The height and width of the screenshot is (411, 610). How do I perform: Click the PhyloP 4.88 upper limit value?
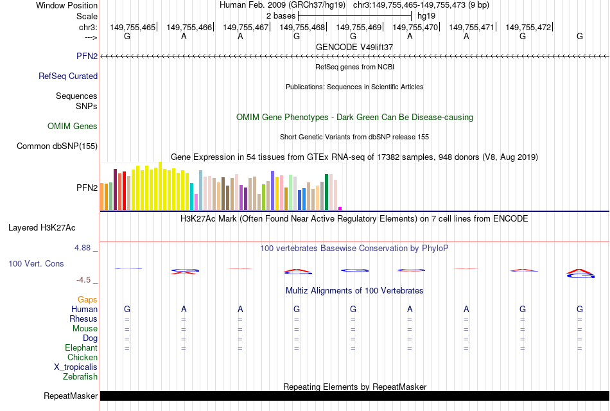[82, 247]
